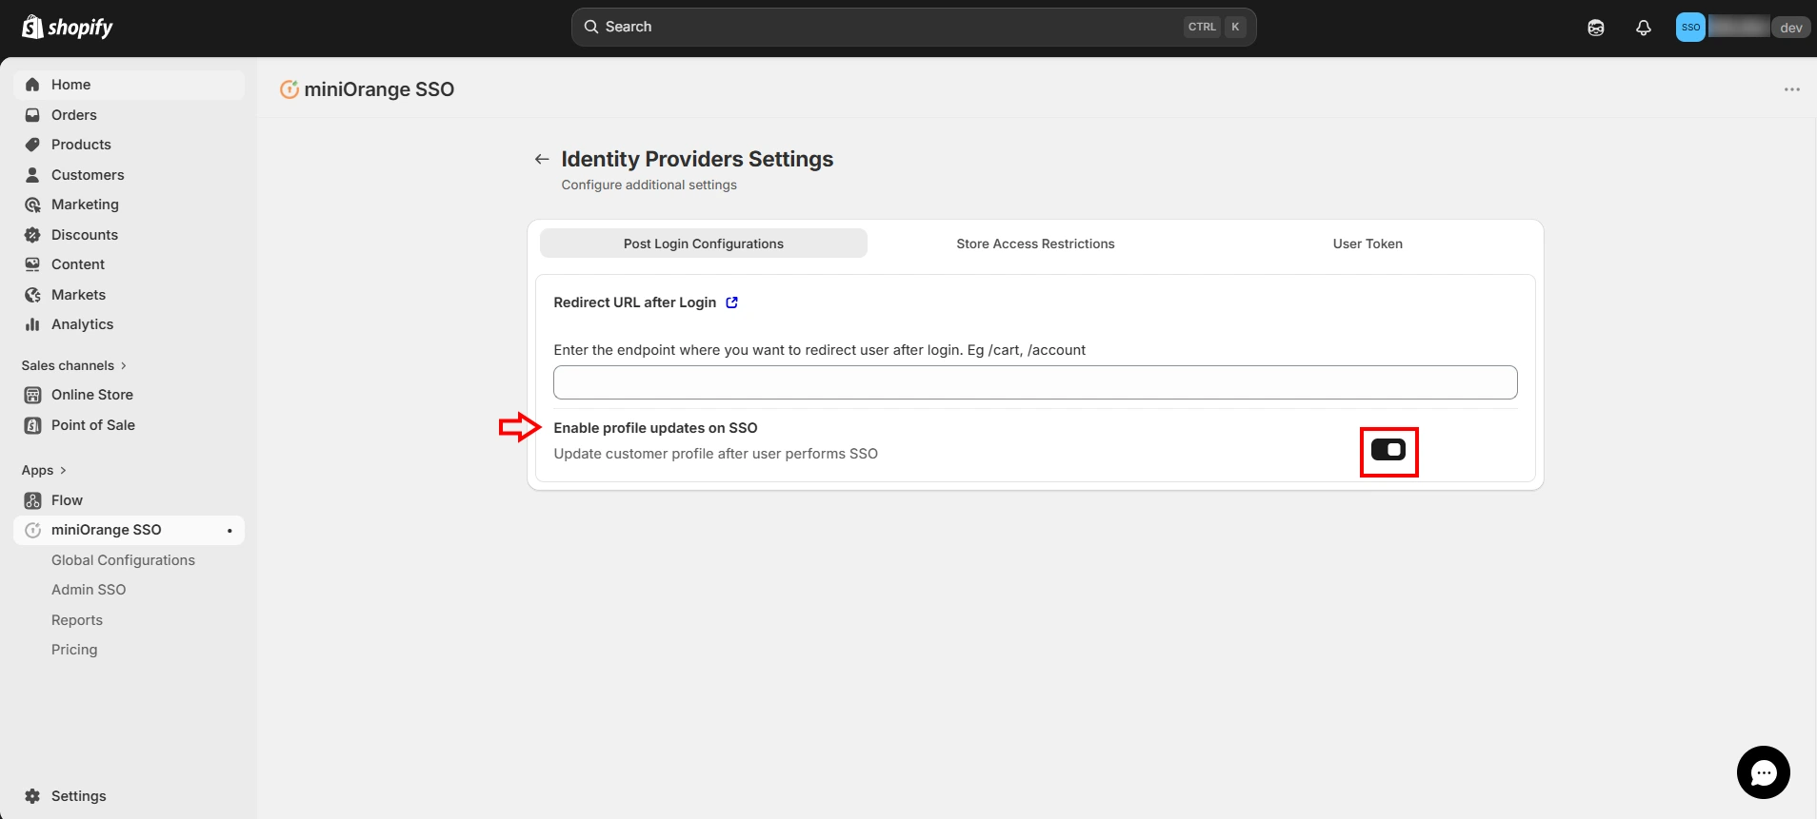1817x819 pixels.
Task: Click miniOrange SSO sidebar app icon
Action: point(32,530)
